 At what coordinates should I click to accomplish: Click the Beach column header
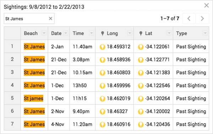(x=34, y=33)
